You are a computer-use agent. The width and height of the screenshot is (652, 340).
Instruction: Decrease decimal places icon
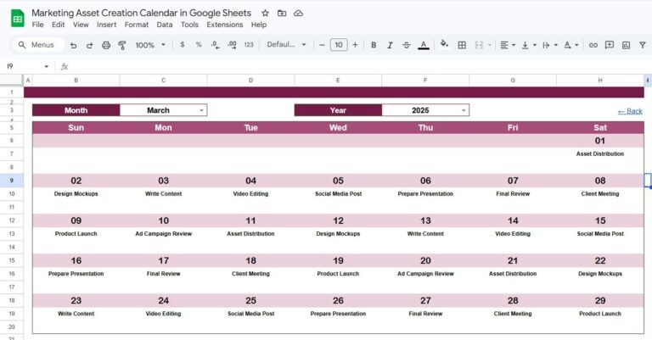click(215, 45)
